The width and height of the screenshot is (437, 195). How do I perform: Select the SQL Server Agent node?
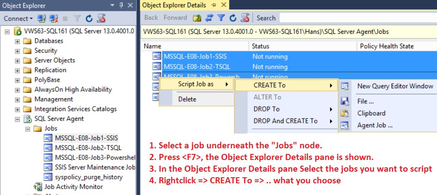(59, 118)
